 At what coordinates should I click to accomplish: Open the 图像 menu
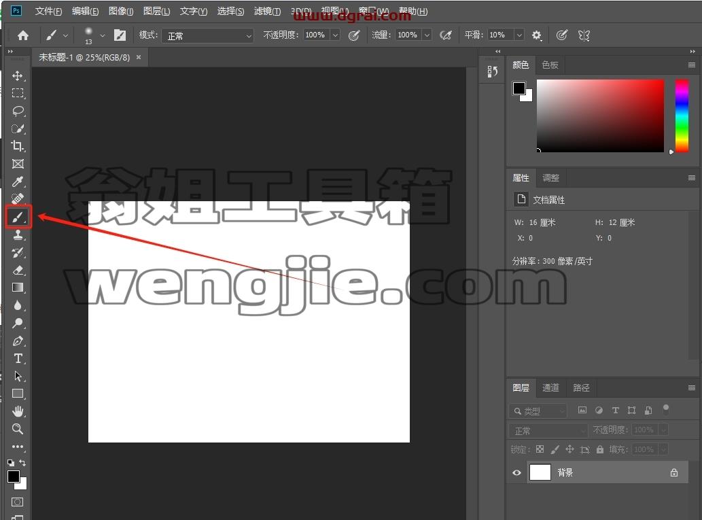[121, 11]
